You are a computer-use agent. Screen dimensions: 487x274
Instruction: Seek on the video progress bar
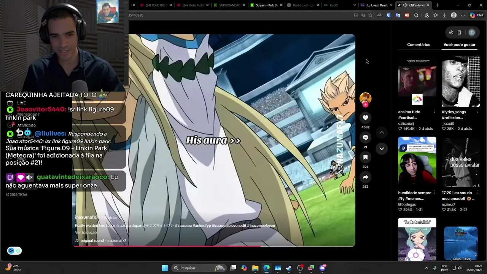(x=214, y=246)
